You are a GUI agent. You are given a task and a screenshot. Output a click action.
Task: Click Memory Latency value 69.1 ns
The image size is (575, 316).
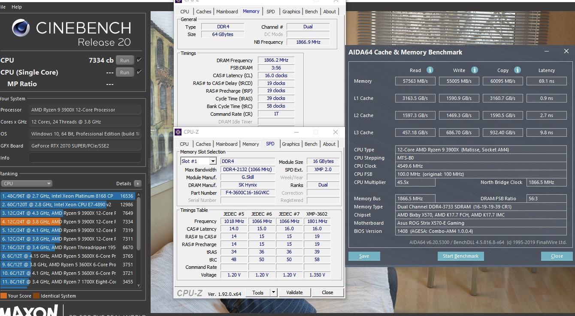point(547,81)
